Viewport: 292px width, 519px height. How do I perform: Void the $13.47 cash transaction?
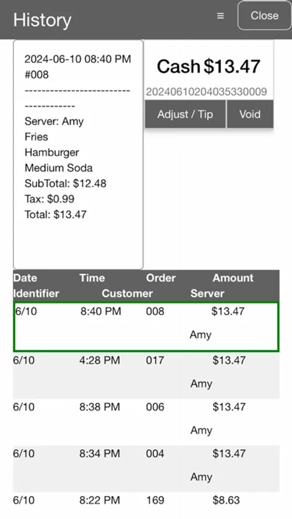coord(250,114)
